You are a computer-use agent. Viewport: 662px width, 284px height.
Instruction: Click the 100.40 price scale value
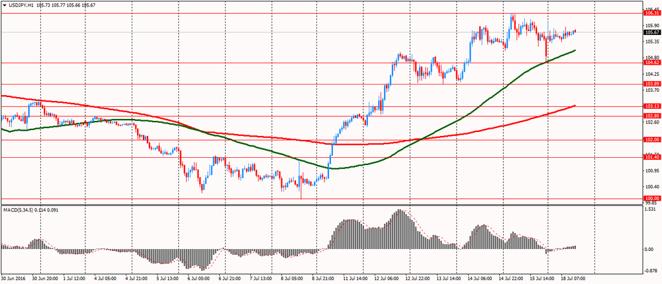pos(652,187)
